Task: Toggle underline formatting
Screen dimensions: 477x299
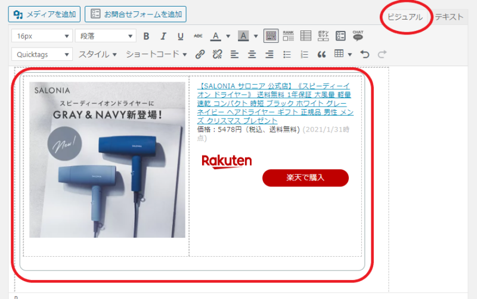Action: 181,36
